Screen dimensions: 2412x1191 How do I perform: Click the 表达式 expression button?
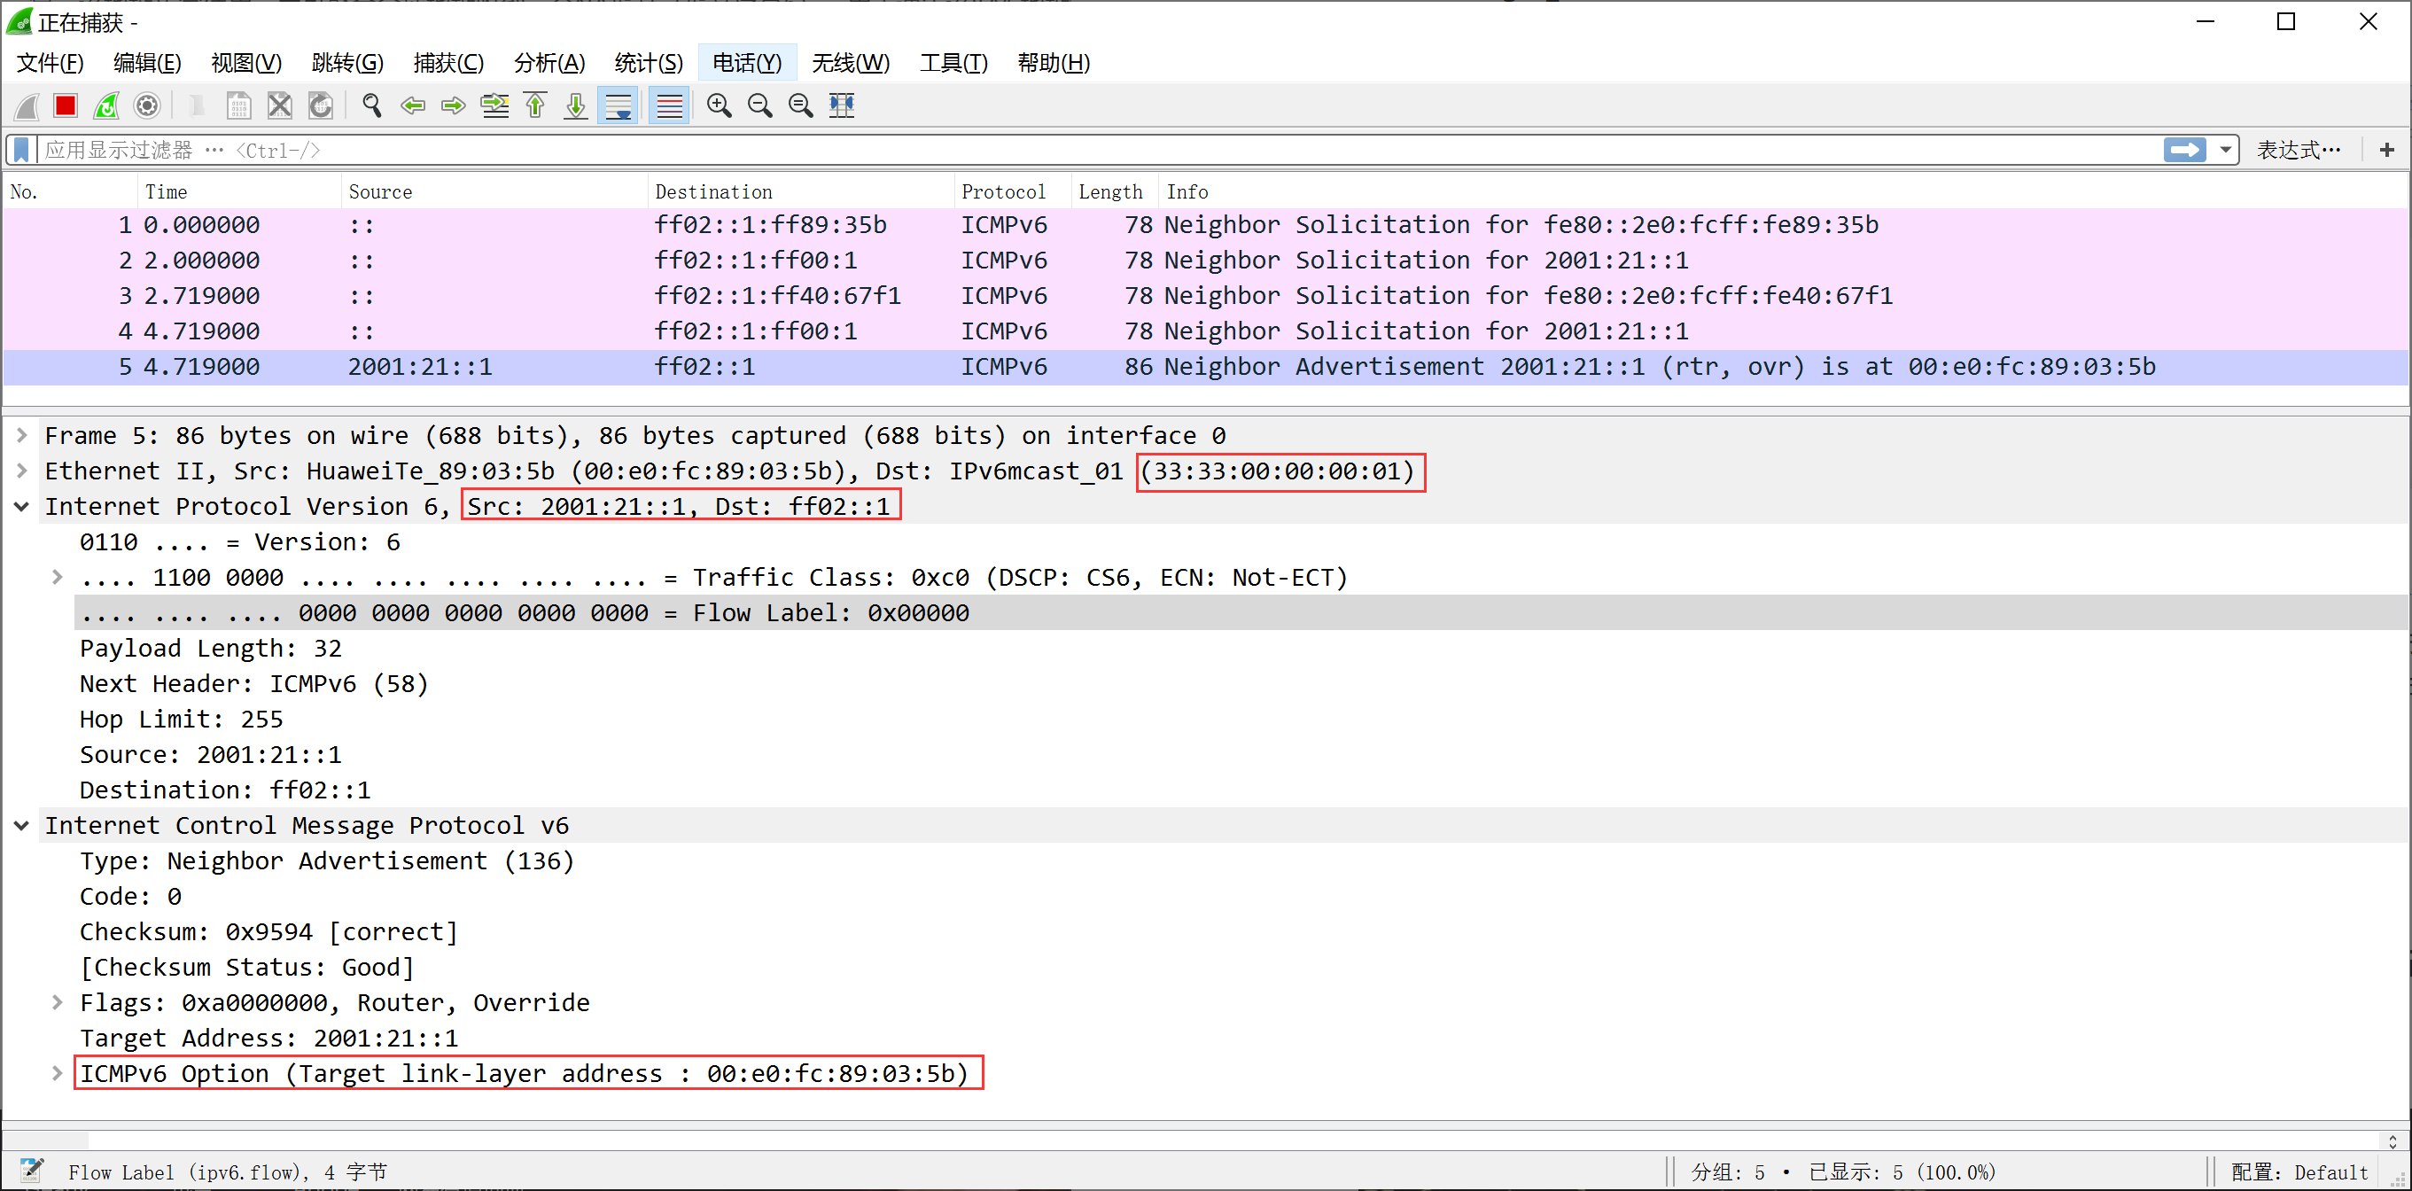click(2298, 150)
